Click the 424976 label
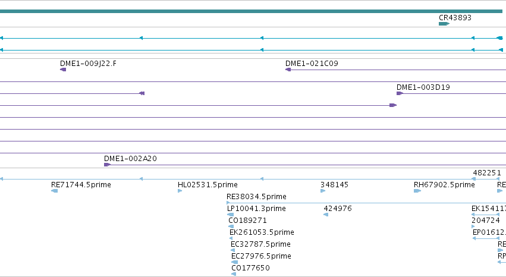 (x=338, y=209)
